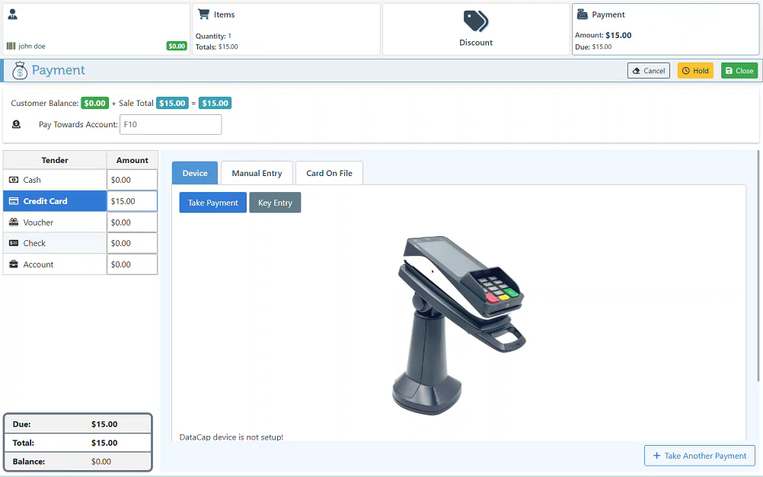Screen dimensions: 763x477
Task: Click the Check amount field
Action: click(x=132, y=243)
